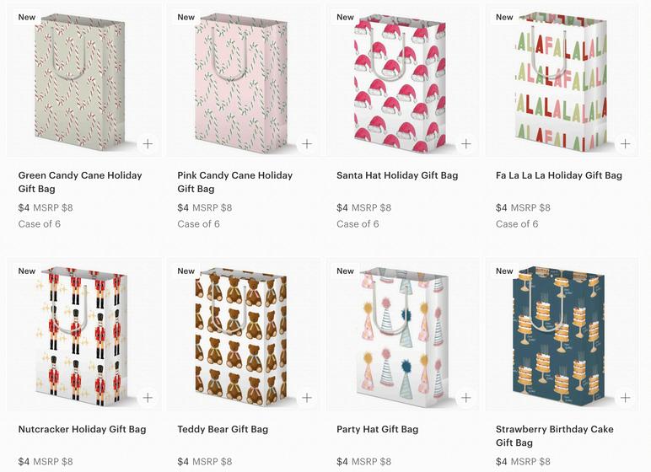Open Fa La La La Holiday Gift Bag link
Viewport: 651px width, 472px height.
558,175
